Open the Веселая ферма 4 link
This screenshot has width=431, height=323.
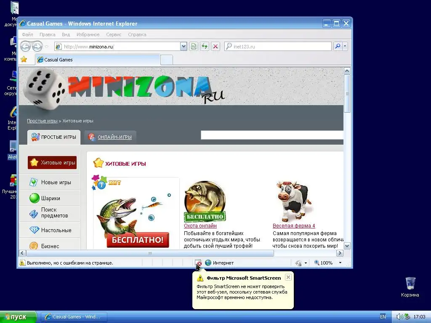tap(294, 226)
